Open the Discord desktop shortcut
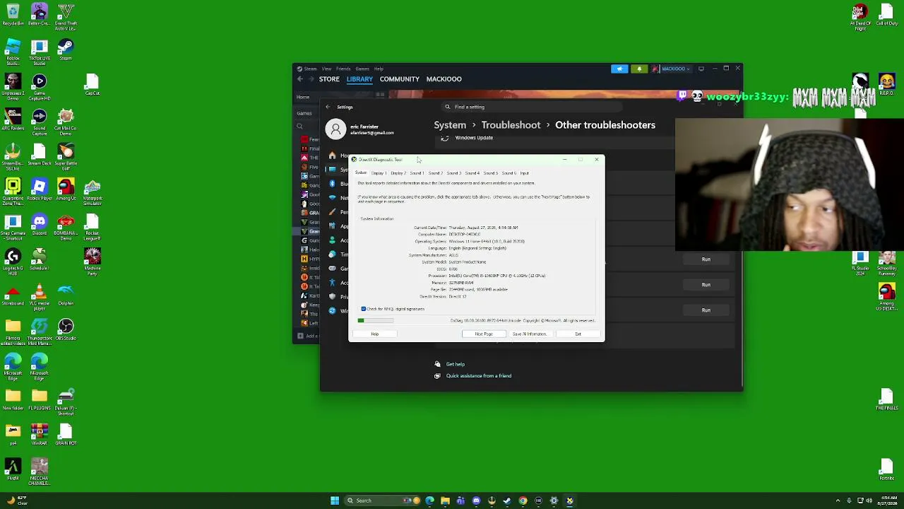 [x=40, y=226]
